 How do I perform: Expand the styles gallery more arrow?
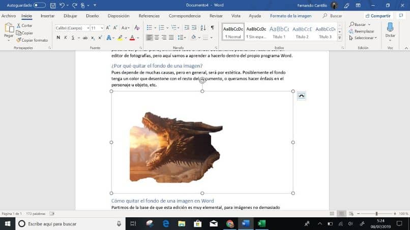339,38
